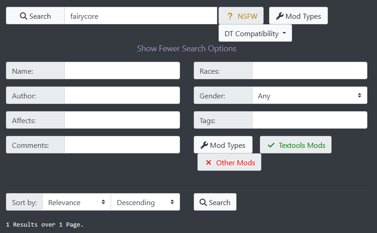The height and width of the screenshot is (233, 377).
Task: Toggle the Textools Mods filter
Action: tap(296, 145)
